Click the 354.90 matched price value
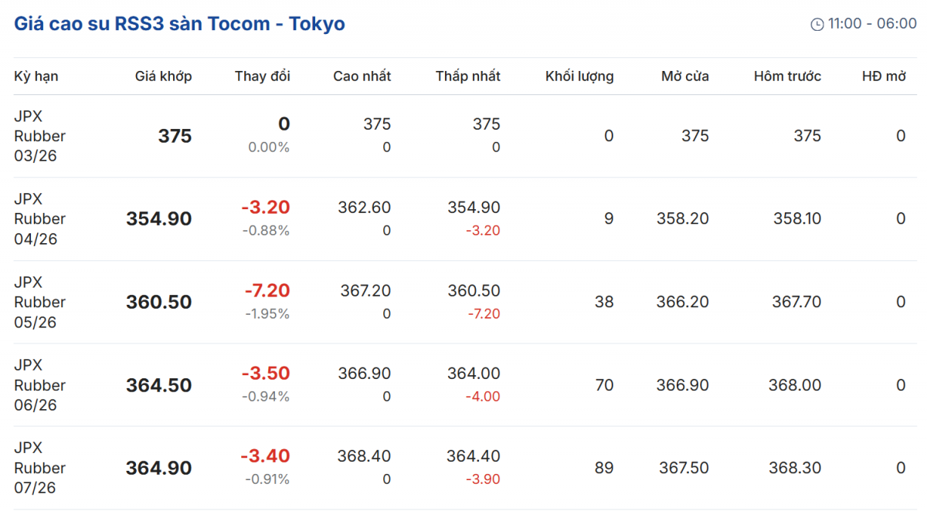 point(159,219)
